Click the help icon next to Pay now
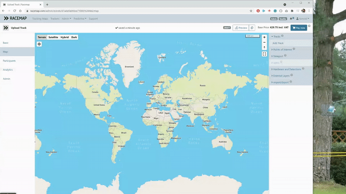 coord(309,26)
